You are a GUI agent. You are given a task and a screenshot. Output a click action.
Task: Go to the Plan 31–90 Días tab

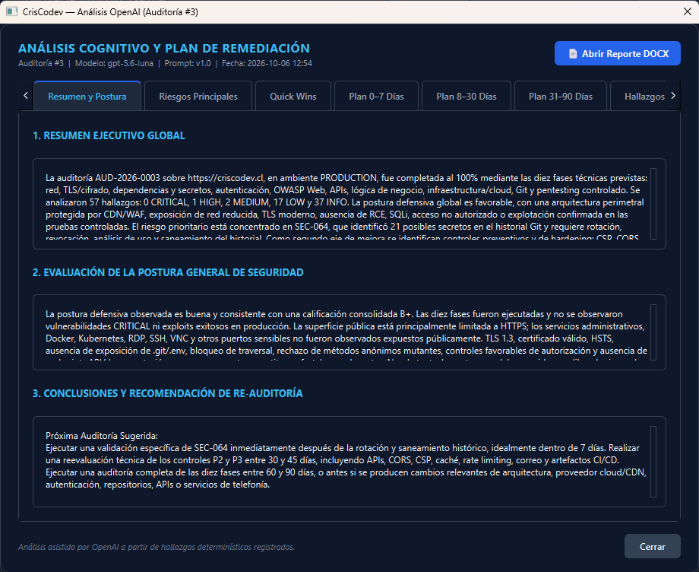561,96
